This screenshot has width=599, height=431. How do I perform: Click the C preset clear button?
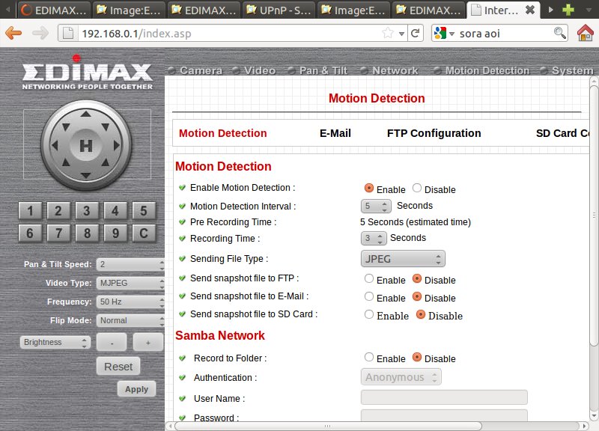click(x=144, y=233)
